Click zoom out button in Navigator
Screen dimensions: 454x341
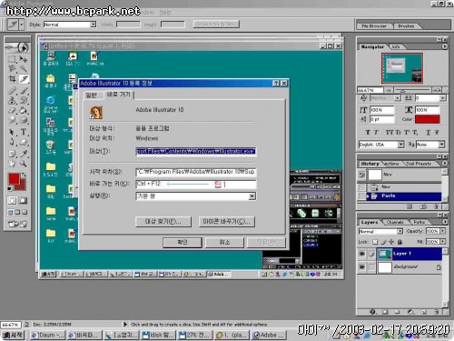tap(389, 90)
